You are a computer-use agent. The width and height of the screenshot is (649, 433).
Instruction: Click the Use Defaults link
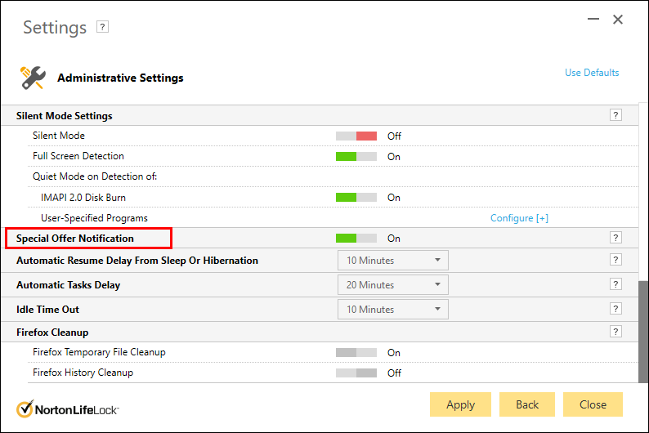coord(592,73)
